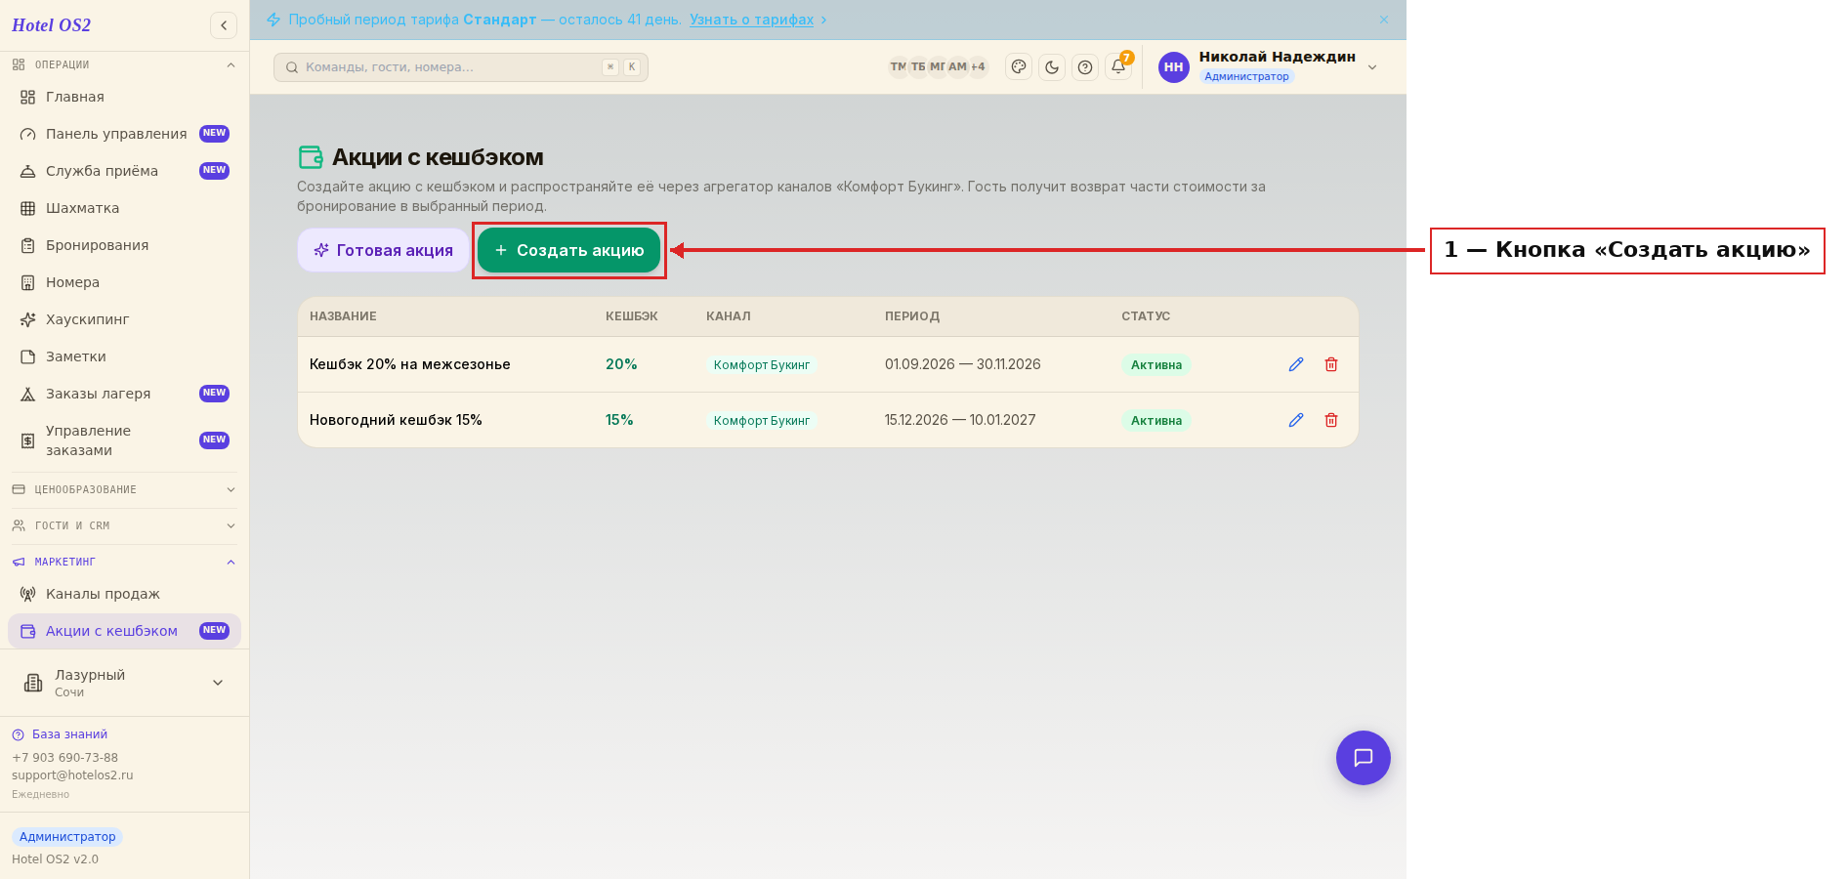Image resolution: width=1848 pixels, height=879 pixels.
Task: Delete the Новогодний кешбэк 15% promotion
Action: [1331, 420]
